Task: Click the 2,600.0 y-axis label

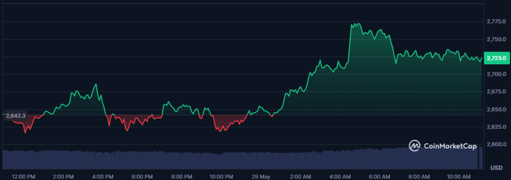Action: (x=497, y=144)
